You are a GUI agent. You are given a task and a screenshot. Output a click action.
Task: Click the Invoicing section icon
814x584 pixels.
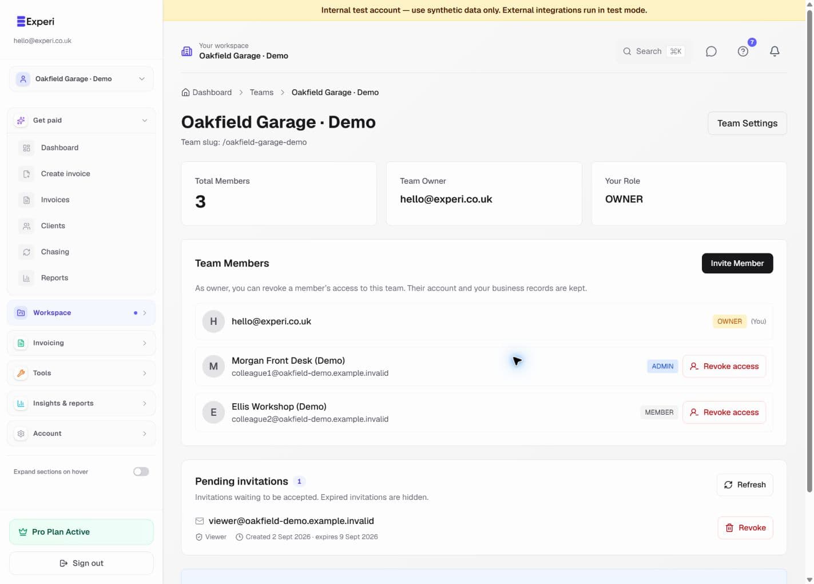point(21,343)
